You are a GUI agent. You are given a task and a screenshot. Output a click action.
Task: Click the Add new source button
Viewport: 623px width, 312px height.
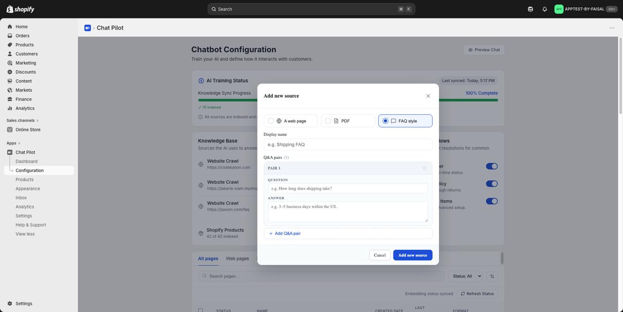(413, 255)
